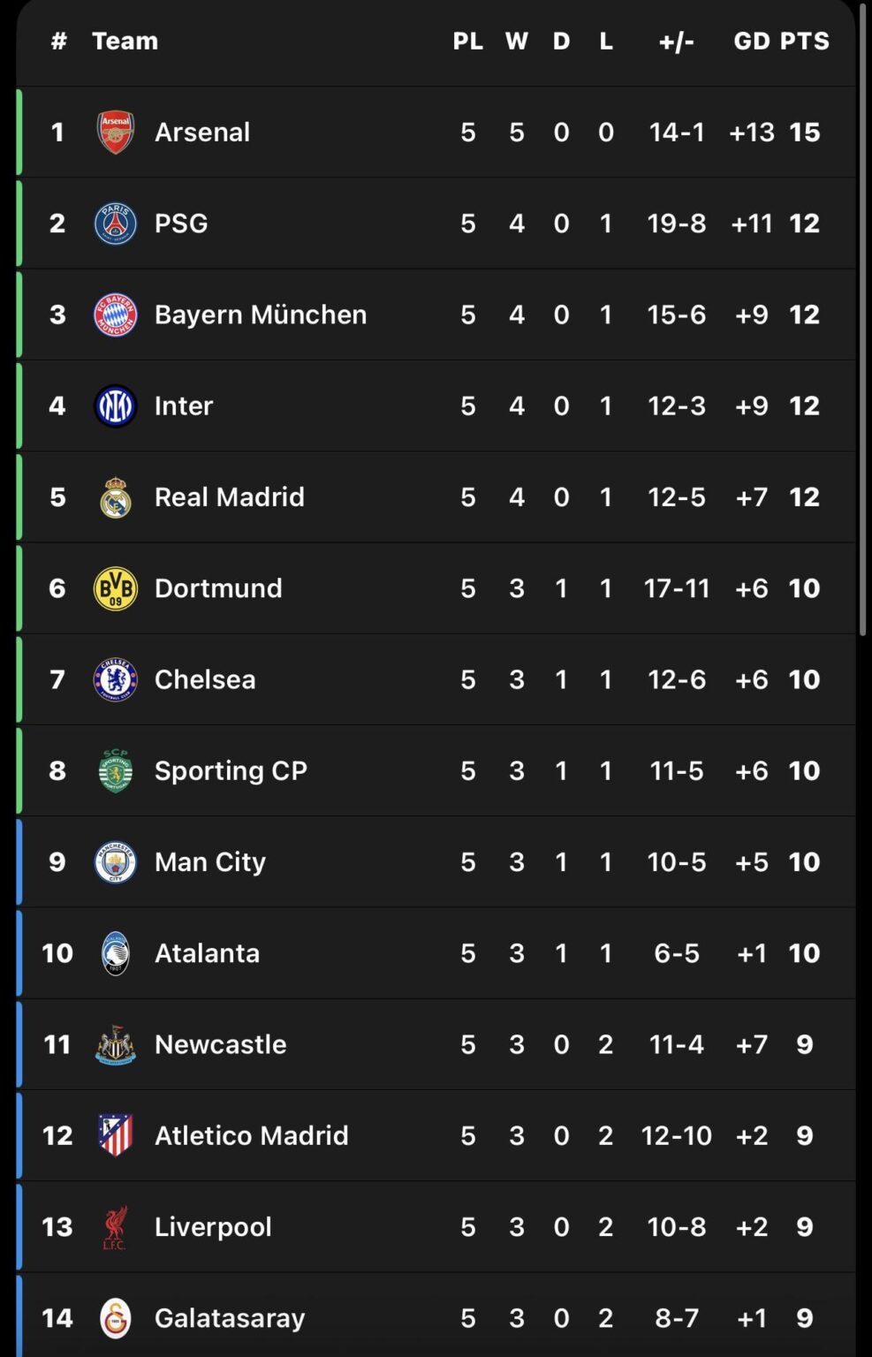
Task: Click the Liverpool team name
Action: pos(212,1226)
